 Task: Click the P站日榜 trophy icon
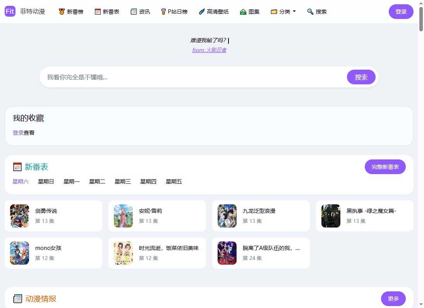[163, 12]
